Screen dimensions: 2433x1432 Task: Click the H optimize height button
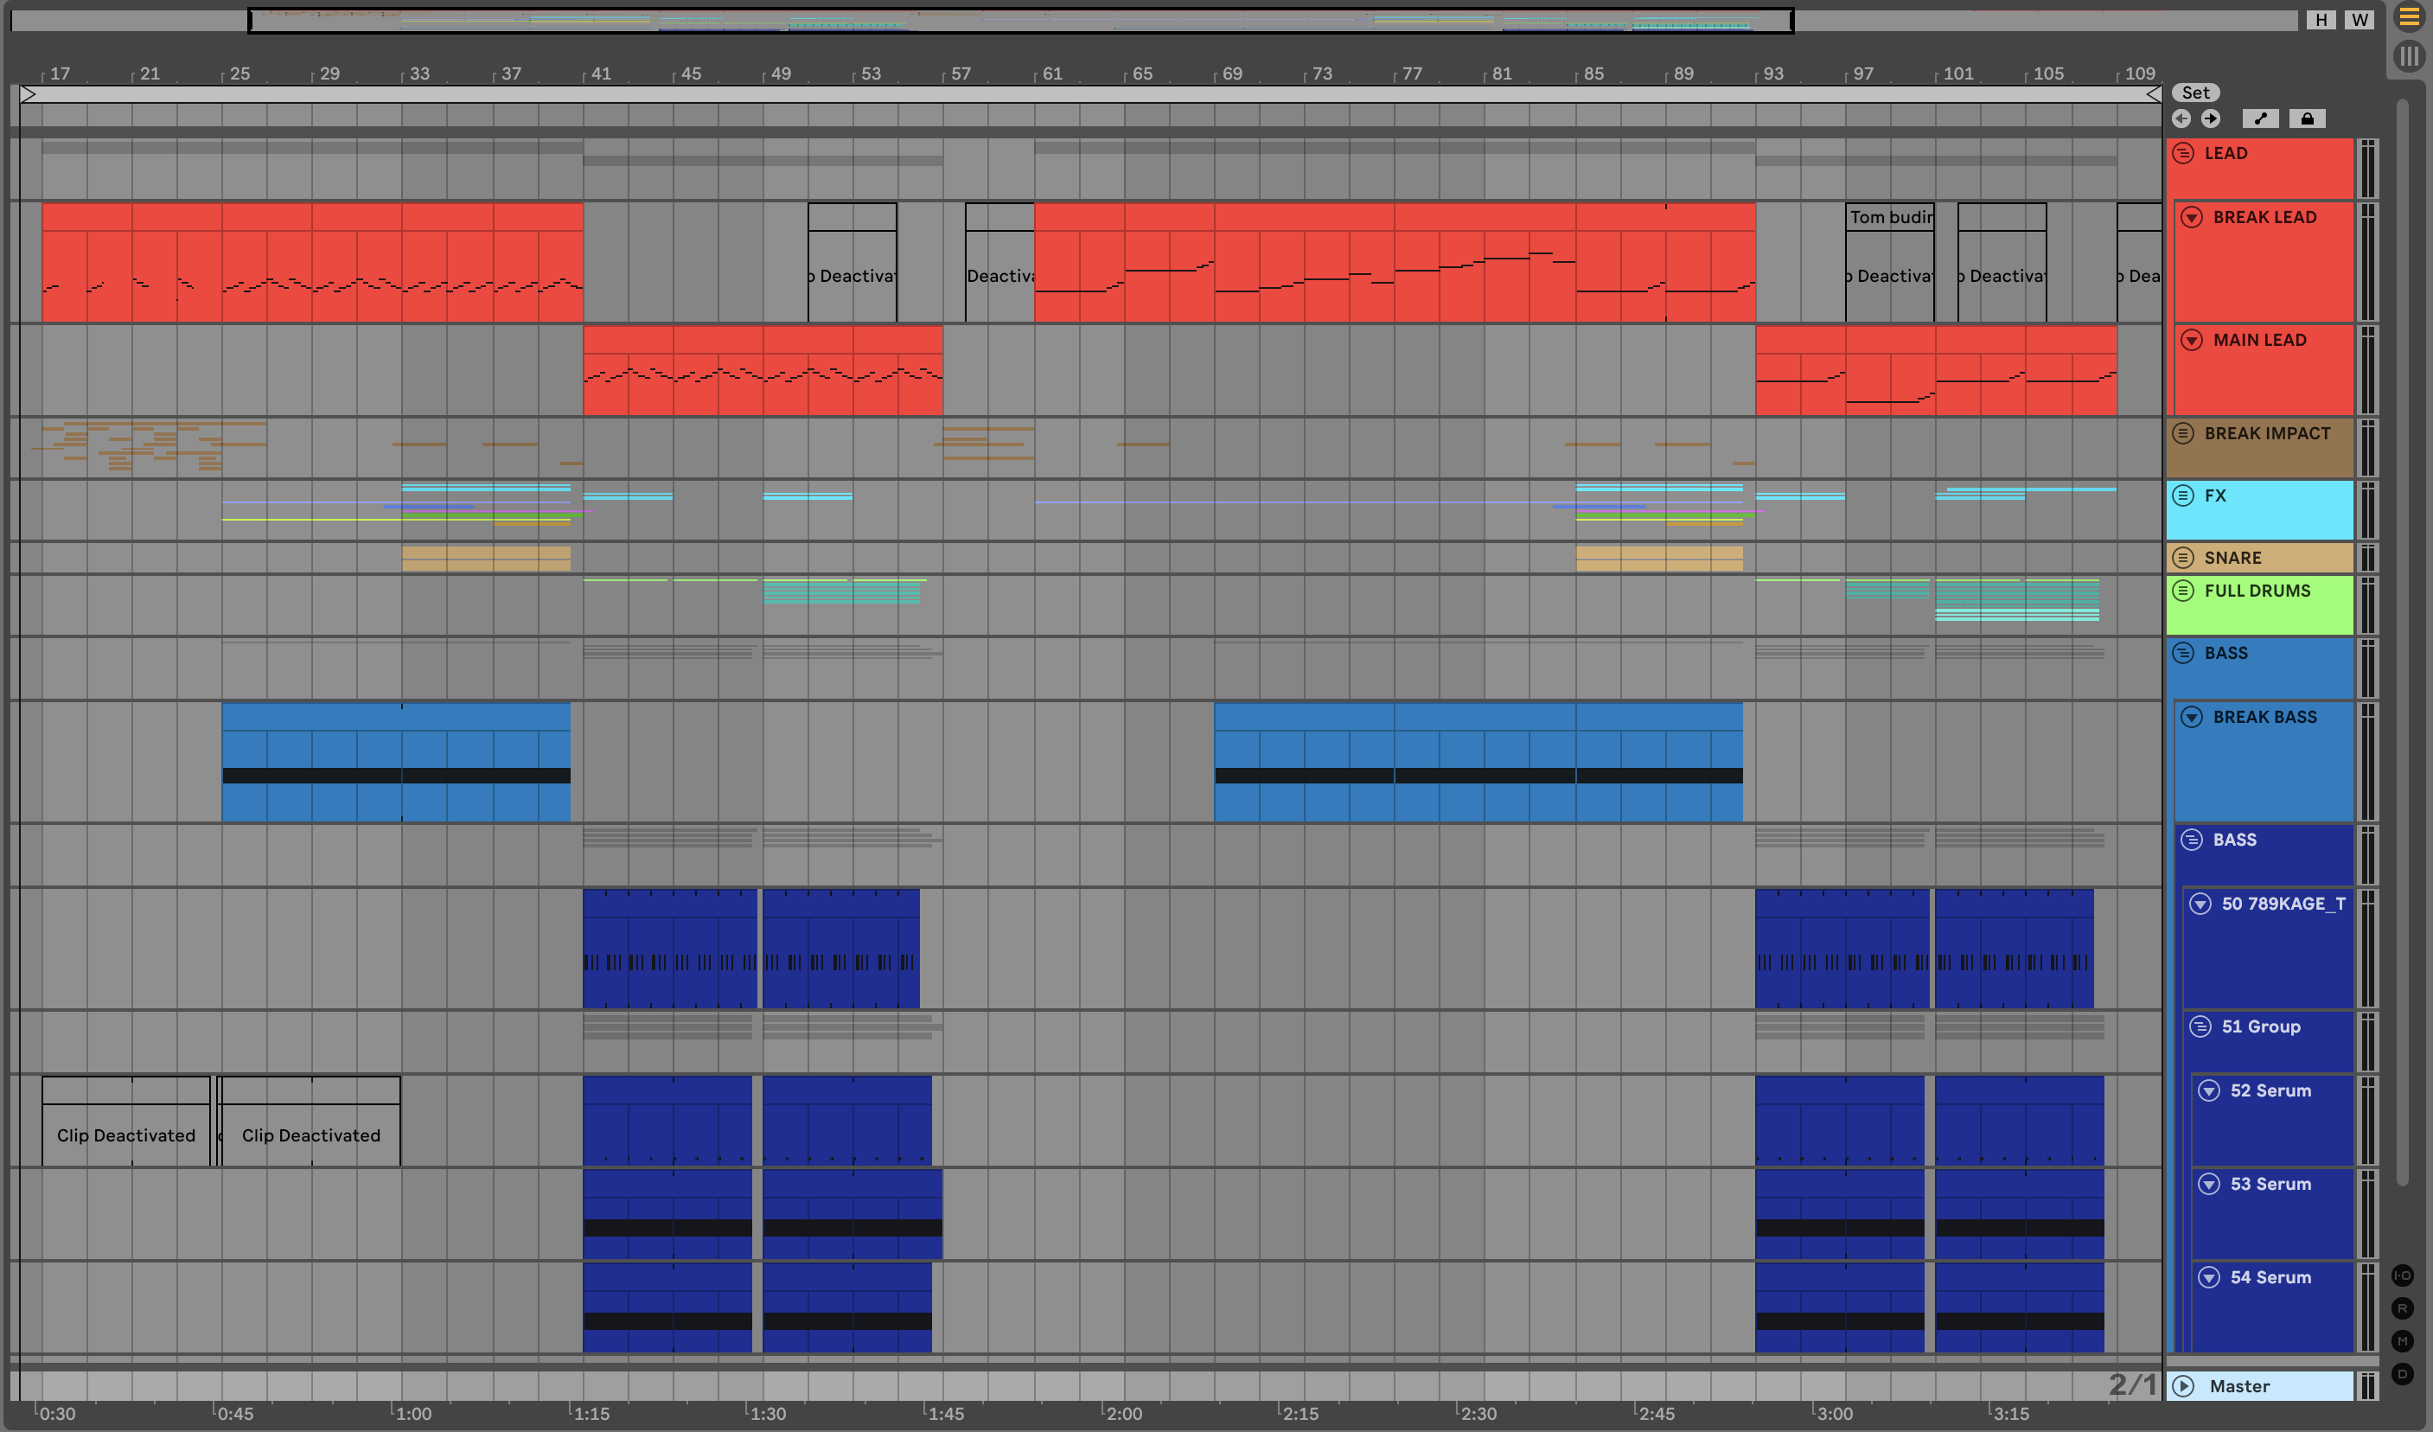2321,20
